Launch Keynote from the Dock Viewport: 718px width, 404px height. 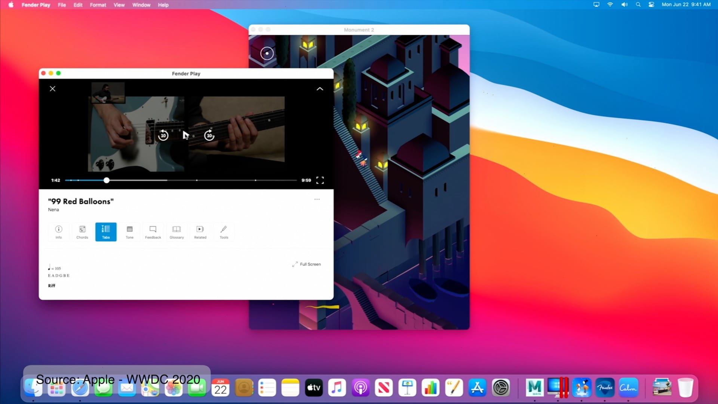407,388
